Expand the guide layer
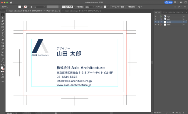The height and width of the screenshot is (114, 188). click(x=162, y=22)
